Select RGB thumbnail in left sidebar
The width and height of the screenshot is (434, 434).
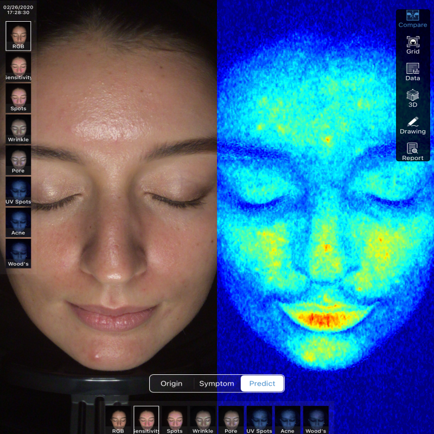click(x=18, y=36)
